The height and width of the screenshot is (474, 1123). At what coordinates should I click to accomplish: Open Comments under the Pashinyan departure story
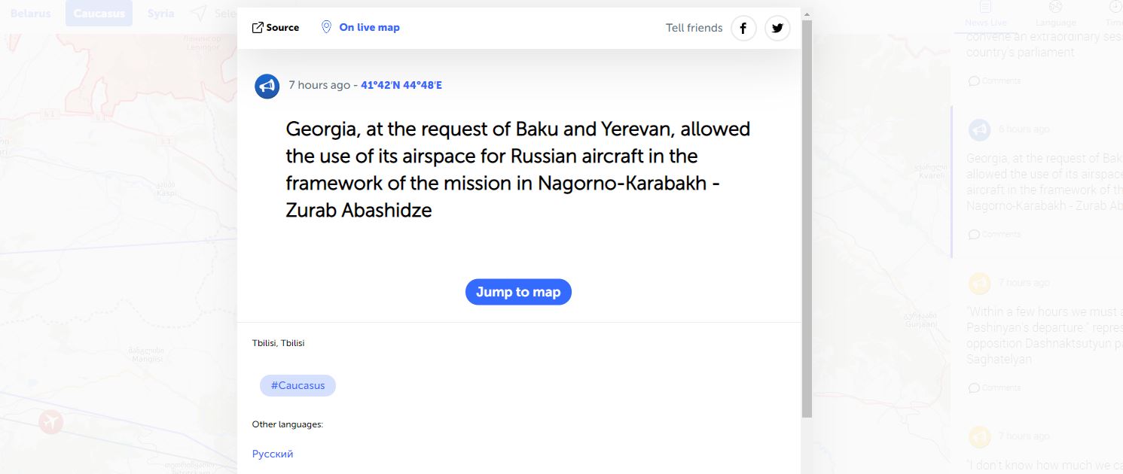(x=995, y=387)
